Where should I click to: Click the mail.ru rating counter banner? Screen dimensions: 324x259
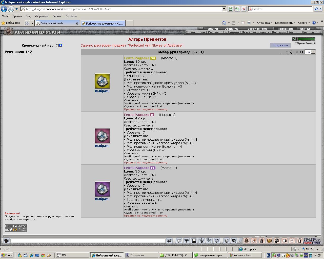16,228
